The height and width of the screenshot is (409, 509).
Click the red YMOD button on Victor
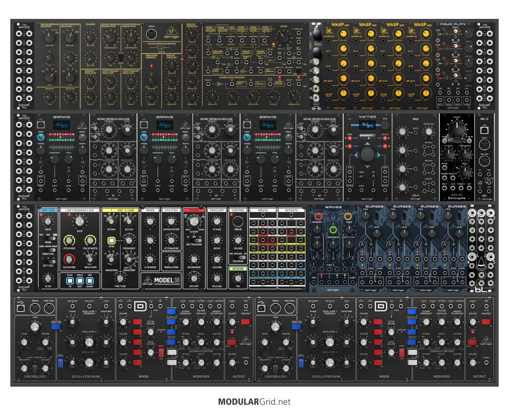350,146
